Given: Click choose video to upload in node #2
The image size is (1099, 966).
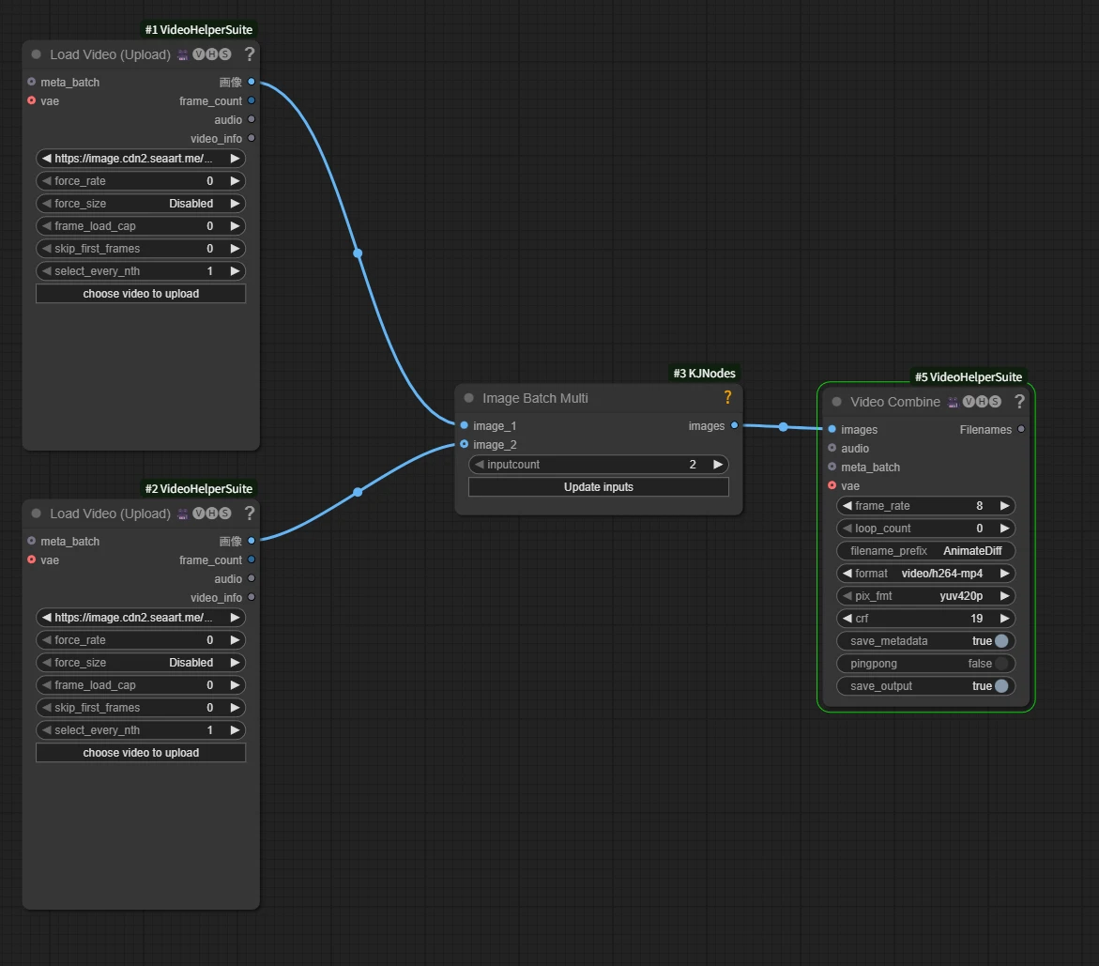Looking at the screenshot, I should click(141, 753).
